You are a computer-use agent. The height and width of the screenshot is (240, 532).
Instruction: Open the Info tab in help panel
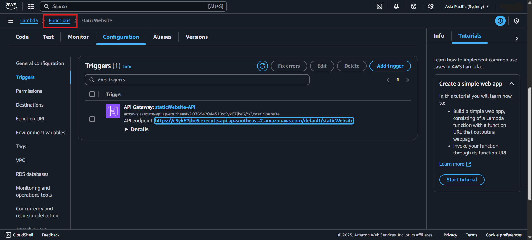click(439, 36)
